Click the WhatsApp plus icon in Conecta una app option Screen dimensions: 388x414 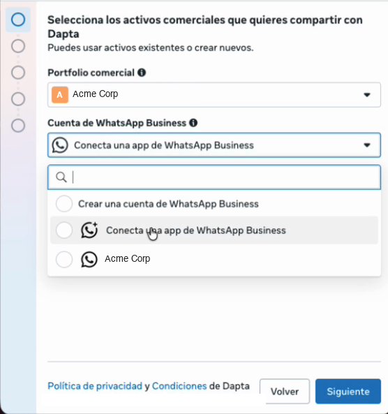tap(89, 230)
